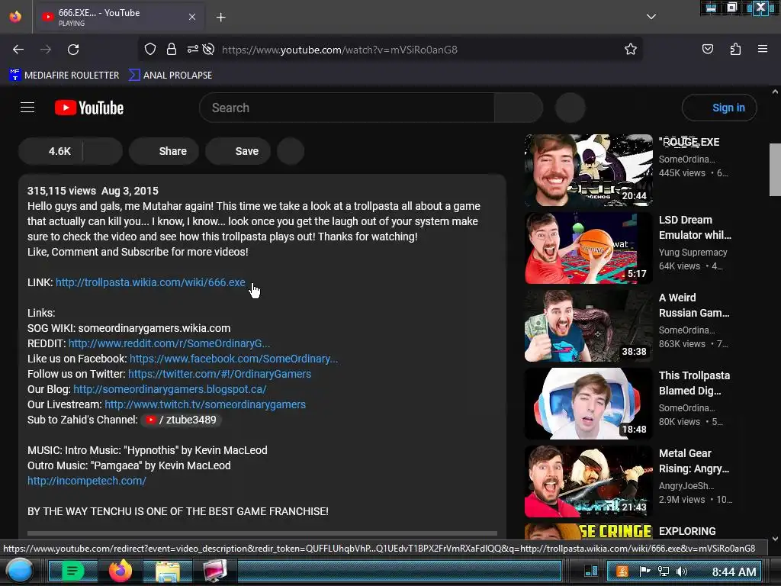Click the network tray icon
This screenshot has height=586, width=781.
click(664, 572)
